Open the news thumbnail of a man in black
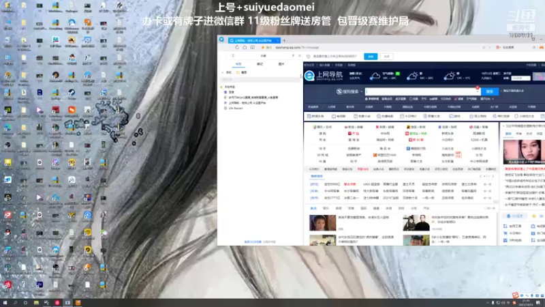Image resolution: width=545 pixels, height=307 pixels. point(416,223)
